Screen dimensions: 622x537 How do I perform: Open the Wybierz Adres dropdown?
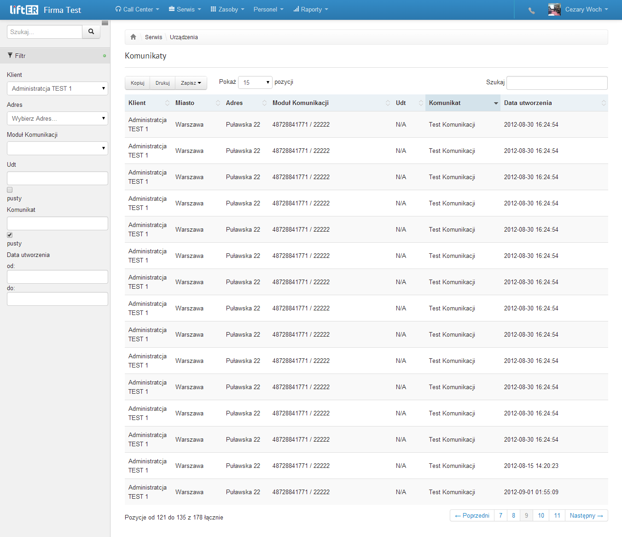(x=58, y=118)
